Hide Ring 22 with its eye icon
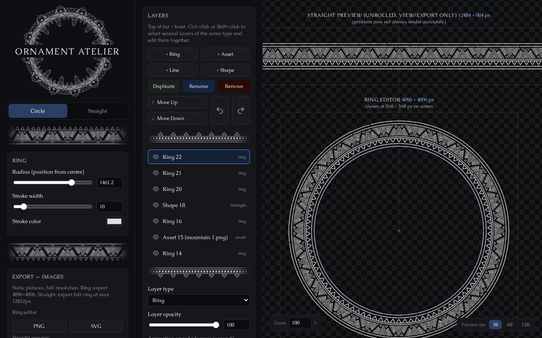The height and width of the screenshot is (338, 542). click(156, 157)
